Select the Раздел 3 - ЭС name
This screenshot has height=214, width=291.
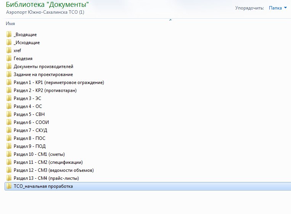pos(27,98)
